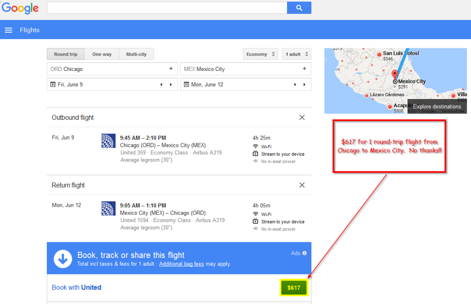The height and width of the screenshot is (304, 471).
Task: Click United logo on outbound flight
Action: pyautogui.click(x=109, y=141)
